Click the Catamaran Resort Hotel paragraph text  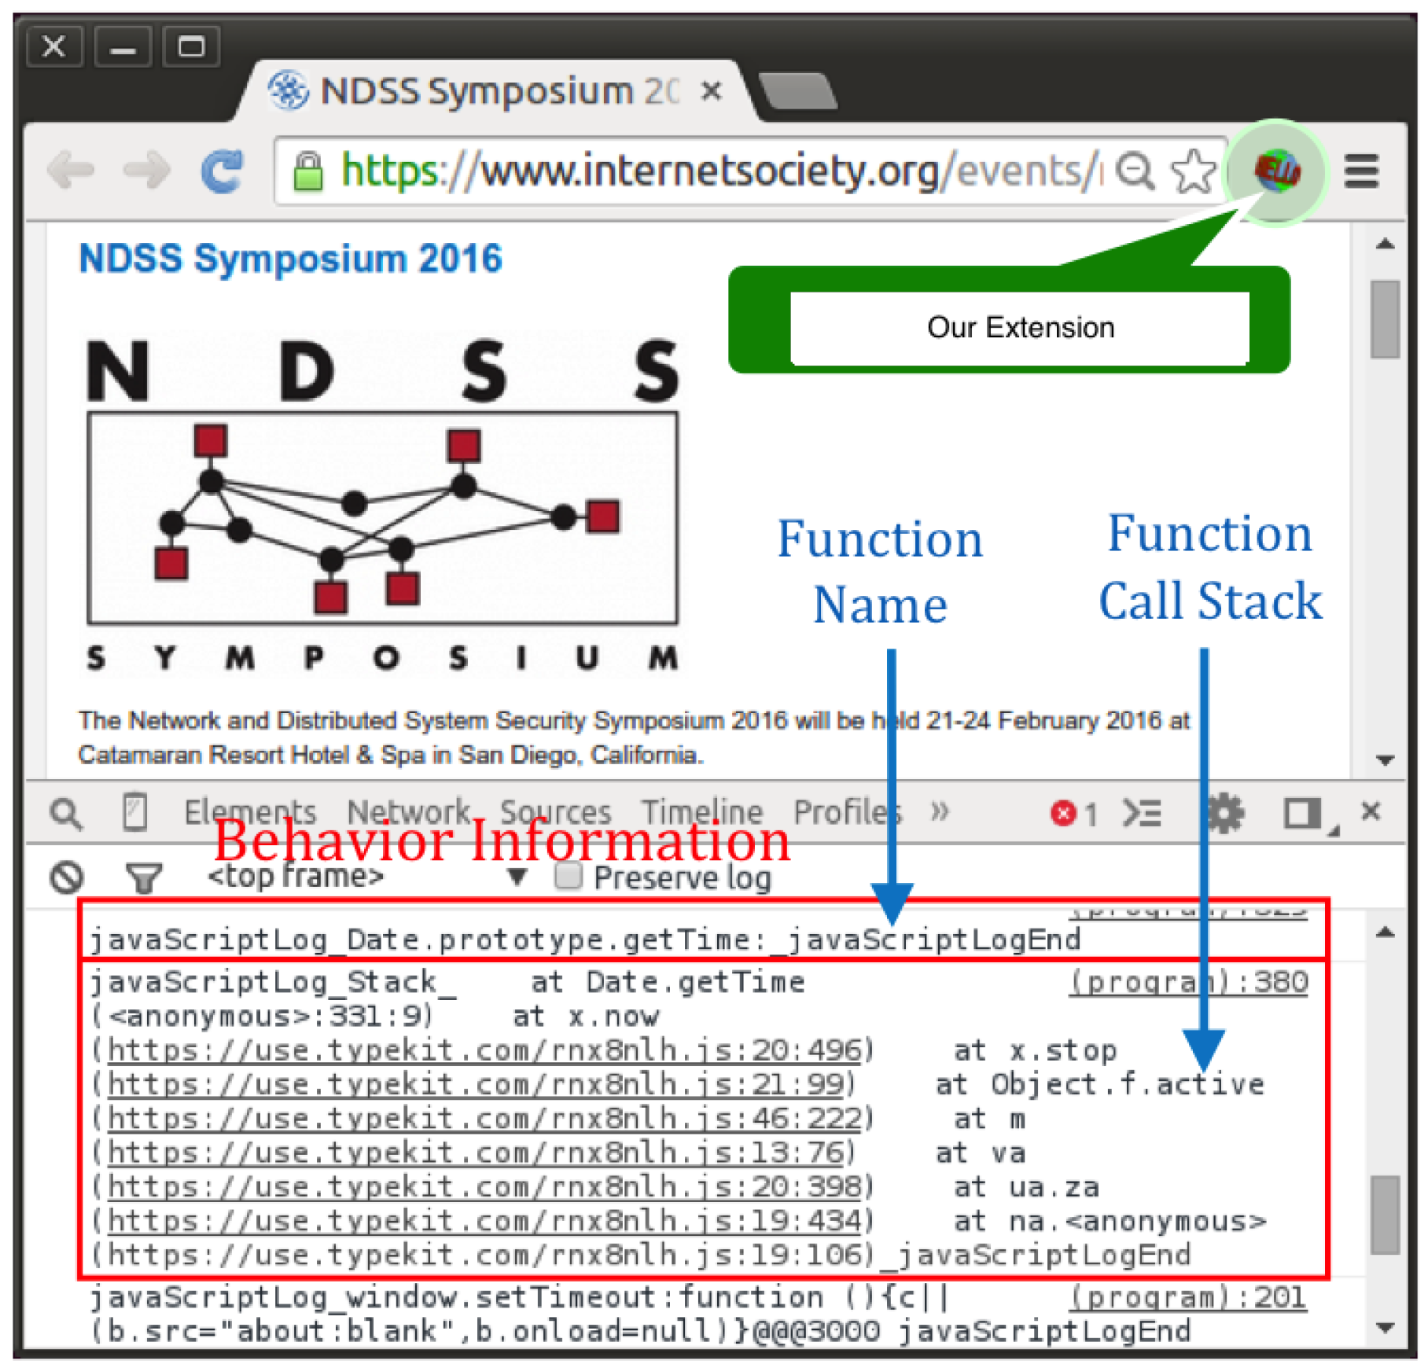click(634, 737)
